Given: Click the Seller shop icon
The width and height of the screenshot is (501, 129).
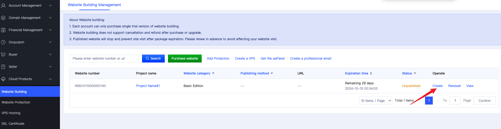Looking at the screenshot, I should 3,67.
